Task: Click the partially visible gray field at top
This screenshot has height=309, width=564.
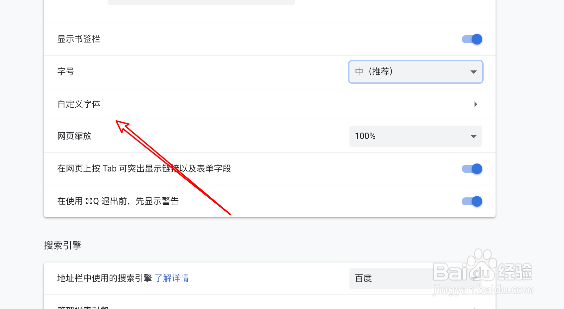Action: coord(201,2)
